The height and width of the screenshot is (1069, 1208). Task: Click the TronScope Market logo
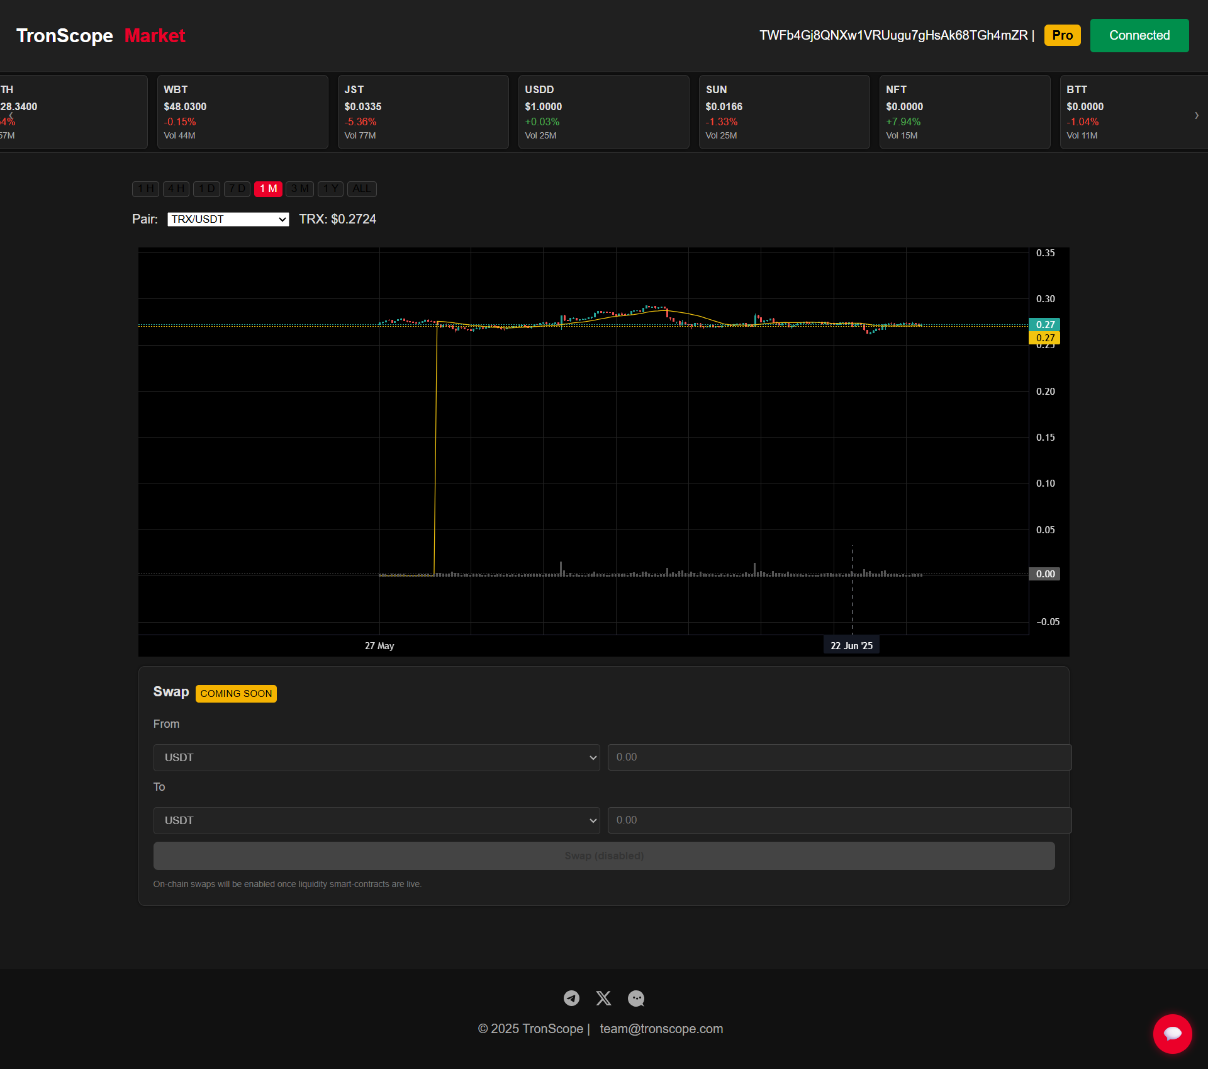101,35
